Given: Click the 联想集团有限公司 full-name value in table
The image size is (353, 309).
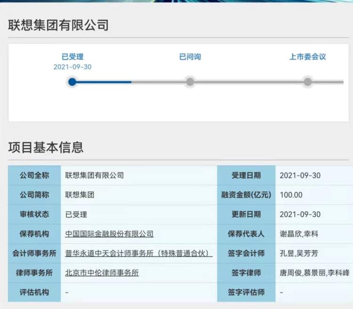Looking at the screenshot, I should coord(95,175).
